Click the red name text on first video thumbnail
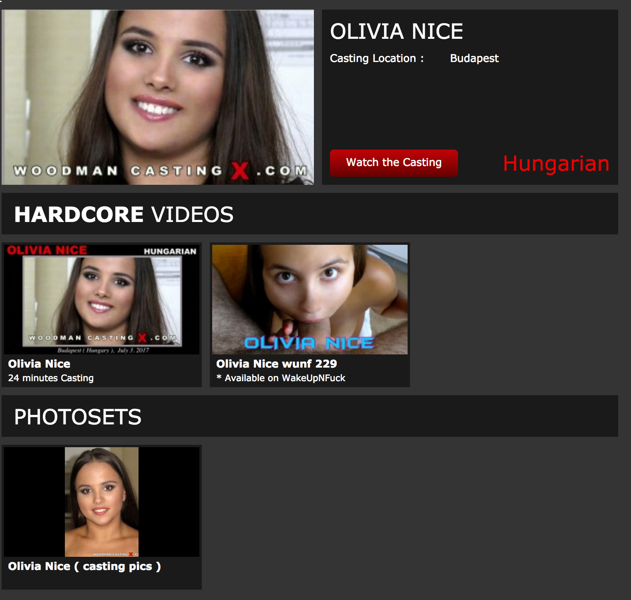 pyautogui.click(x=47, y=250)
